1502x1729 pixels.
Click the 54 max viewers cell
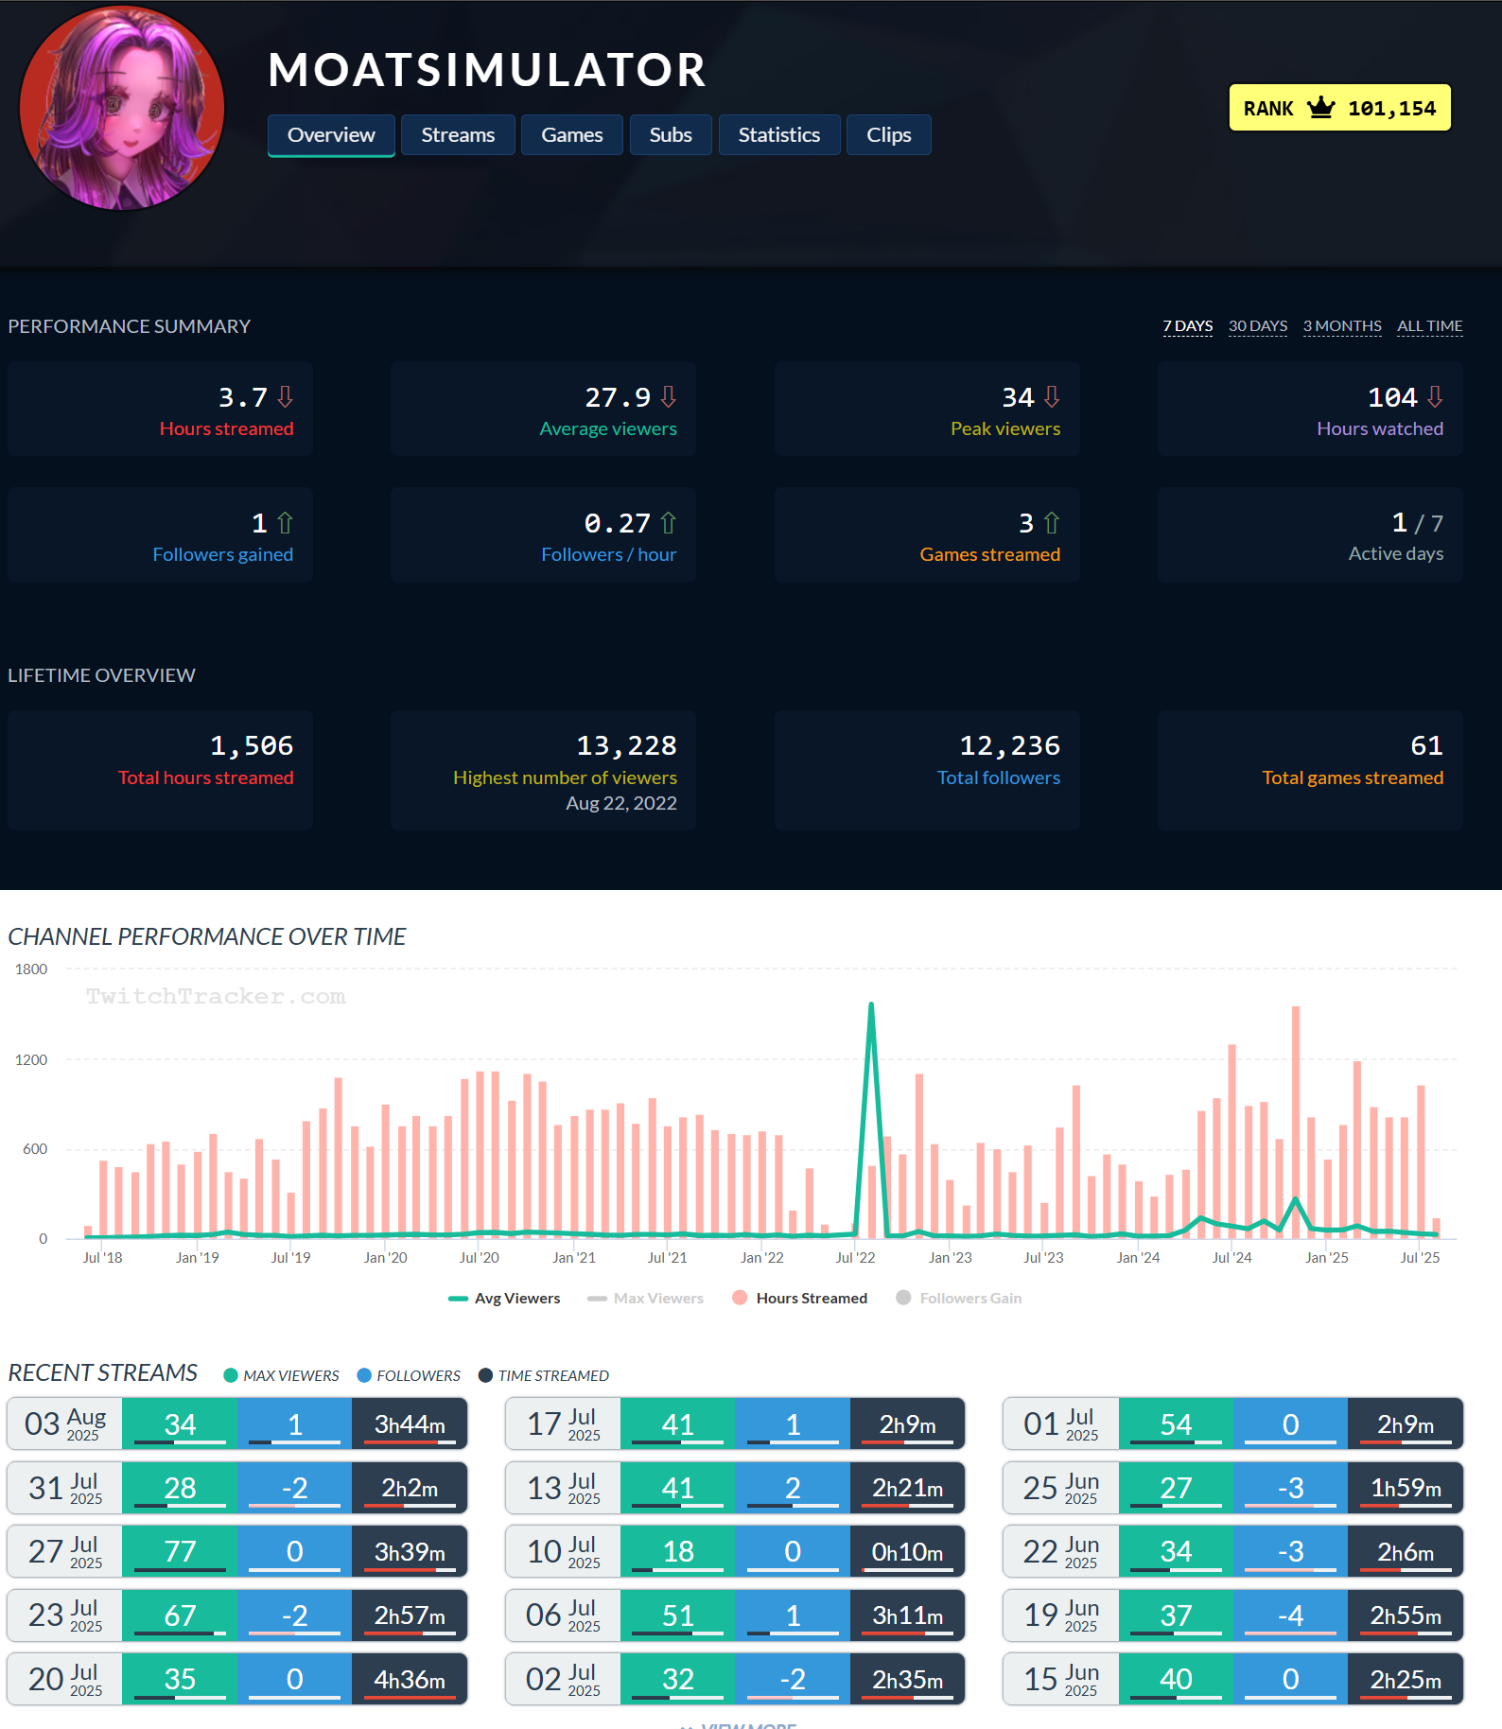coord(1176,1423)
